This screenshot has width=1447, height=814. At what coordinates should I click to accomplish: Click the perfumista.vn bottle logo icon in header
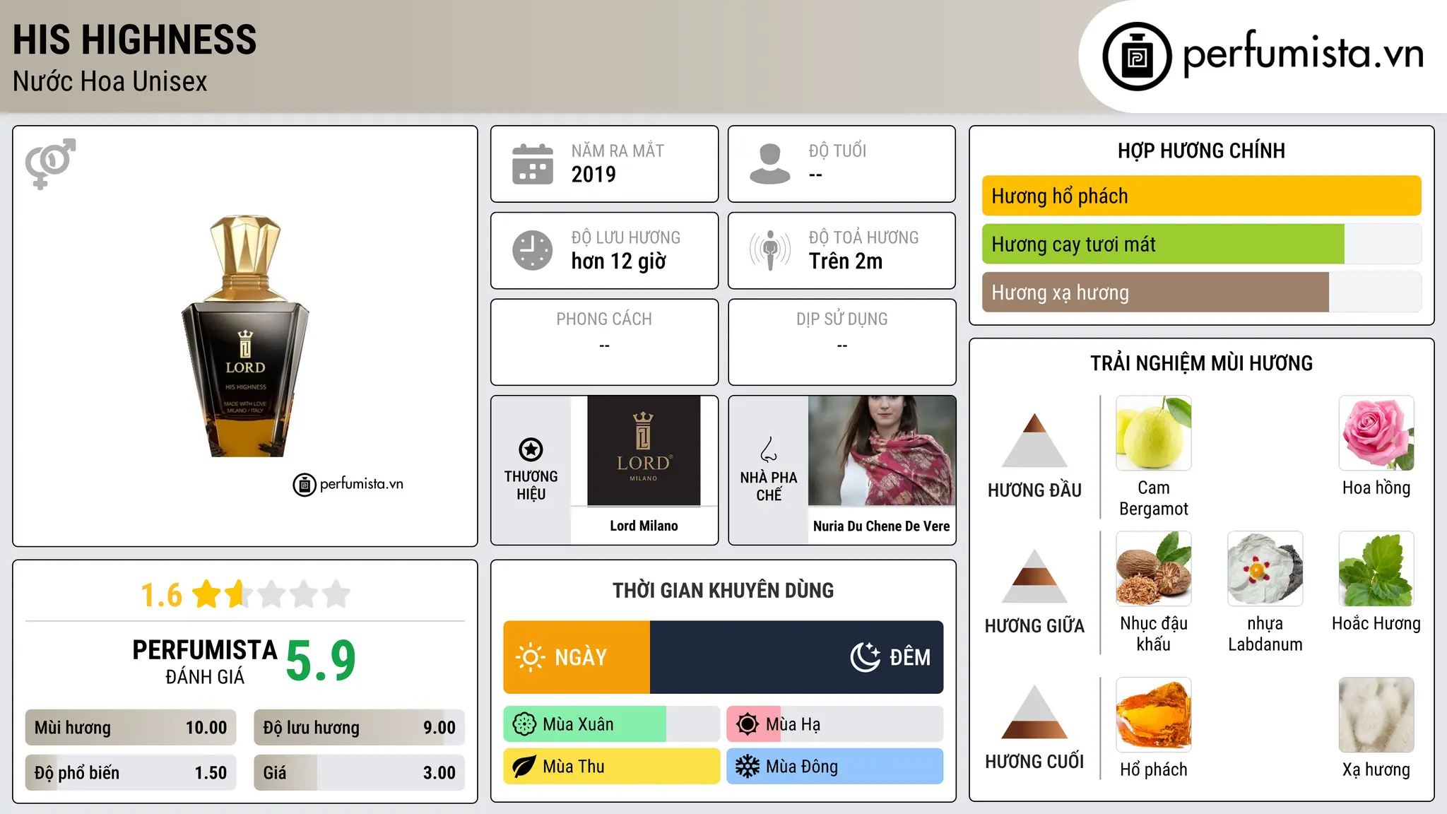coord(1137,57)
